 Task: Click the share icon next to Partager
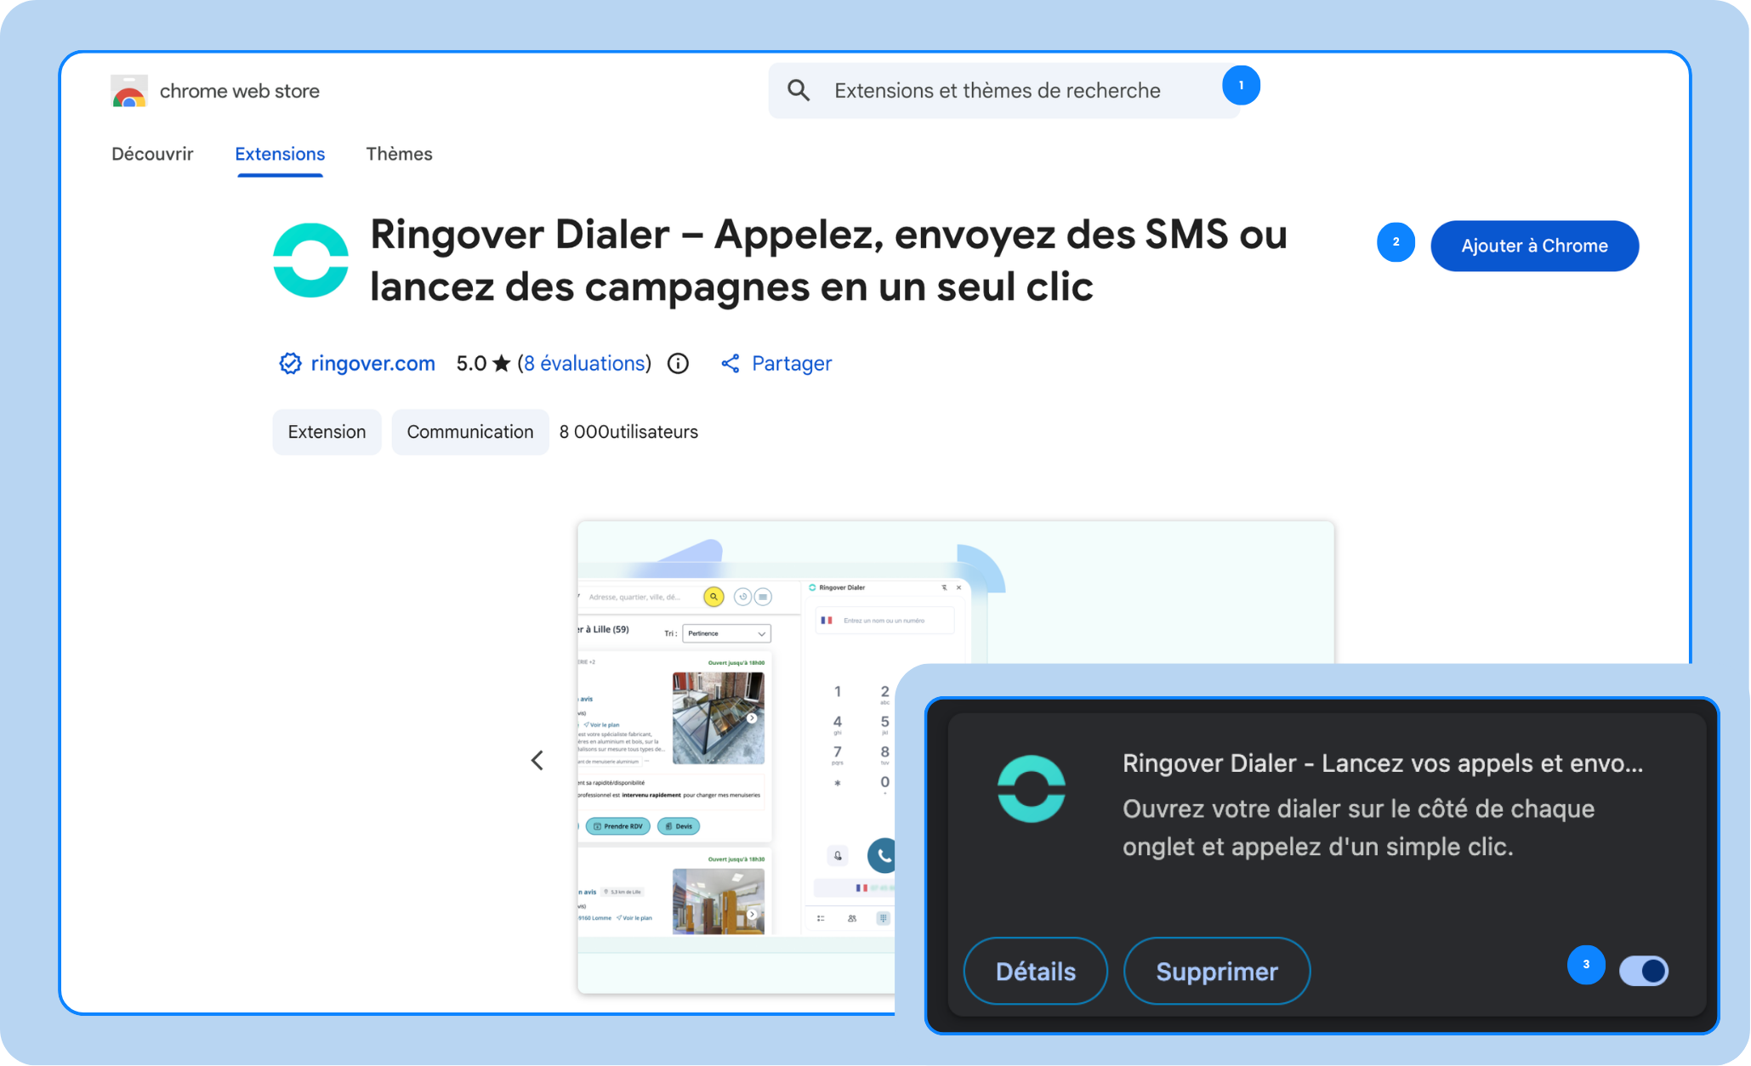coord(730,364)
